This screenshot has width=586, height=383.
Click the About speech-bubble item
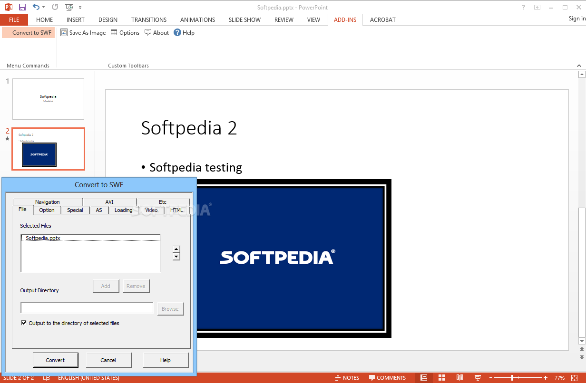157,33
